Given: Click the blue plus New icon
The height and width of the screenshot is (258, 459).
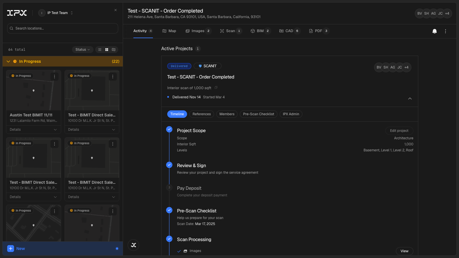Looking at the screenshot, I should pyautogui.click(x=11, y=249).
